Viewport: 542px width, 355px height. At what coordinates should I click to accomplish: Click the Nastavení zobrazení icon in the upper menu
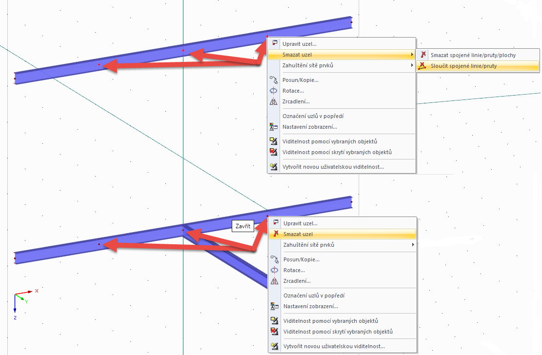click(273, 127)
